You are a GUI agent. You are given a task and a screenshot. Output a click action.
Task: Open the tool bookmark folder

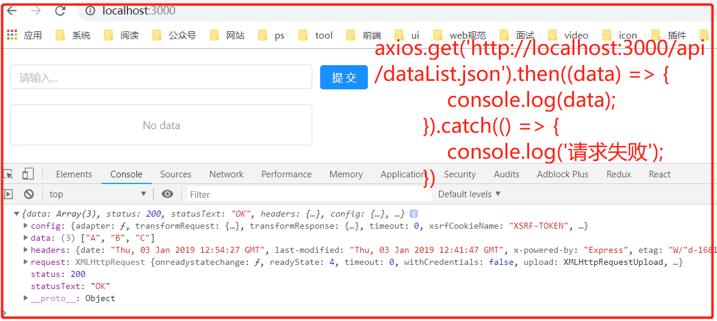click(x=315, y=35)
